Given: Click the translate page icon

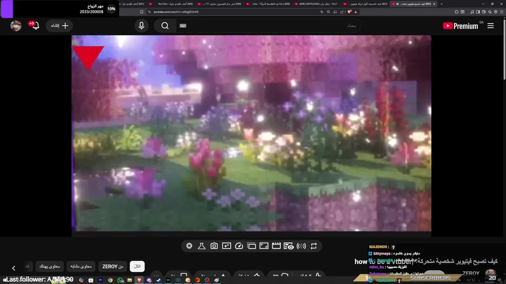Looking at the screenshot, I should (322, 12).
